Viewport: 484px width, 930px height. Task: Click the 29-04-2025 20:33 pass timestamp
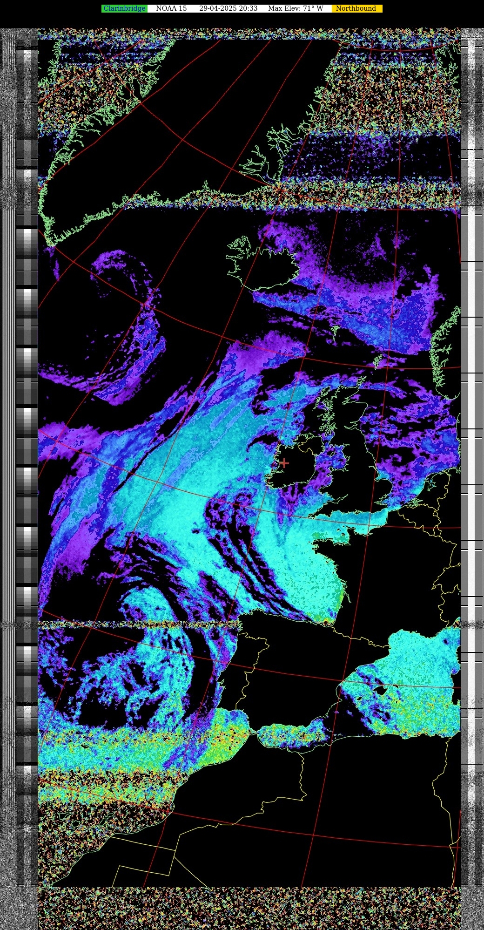(228, 8)
